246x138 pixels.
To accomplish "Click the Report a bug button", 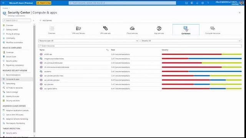I will point(44,3).
